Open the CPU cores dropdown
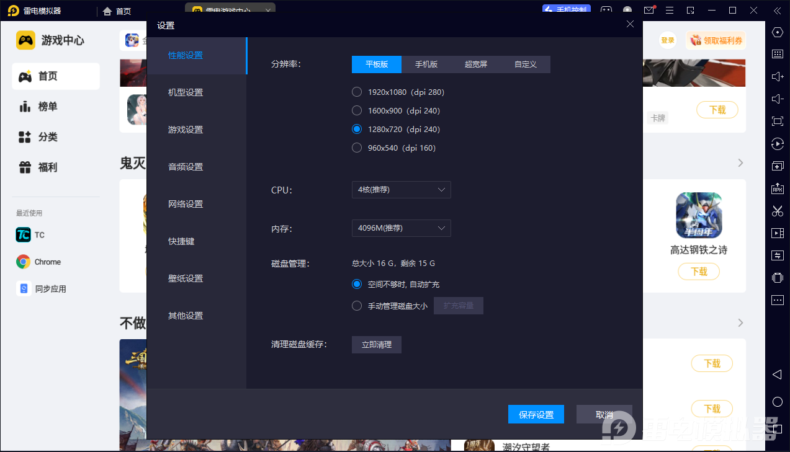The width and height of the screenshot is (790, 452). tap(401, 190)
